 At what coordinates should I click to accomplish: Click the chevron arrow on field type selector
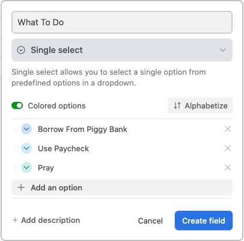pyautogui.click(x=223, y=50)
